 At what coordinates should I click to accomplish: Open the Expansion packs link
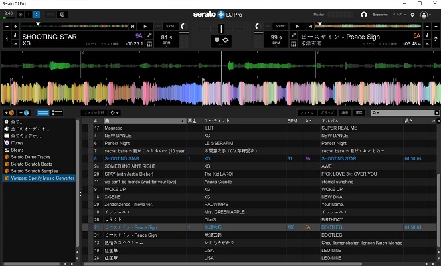(x=380, y=15)
